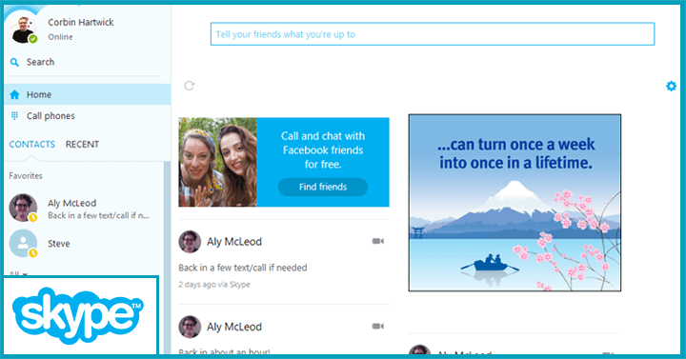The width and height of the screenshot is (686, 359).
Task: Start video call from second Aly McLeod post
Action: click(378, 327)
